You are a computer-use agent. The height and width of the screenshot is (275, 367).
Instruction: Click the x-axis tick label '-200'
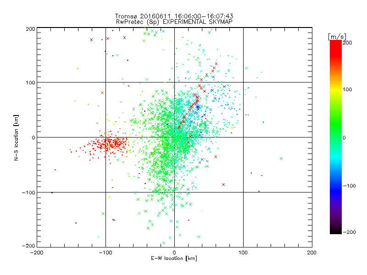pyautogui.click(x=37, y=253)
